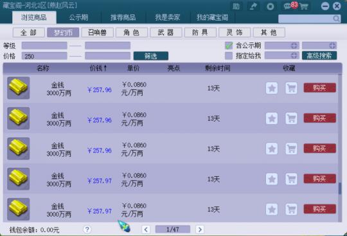Image resolution: width=347 pixels, height=236 pixels.
Task: Click the maximum 等级 input field
Action: point(107,46)
